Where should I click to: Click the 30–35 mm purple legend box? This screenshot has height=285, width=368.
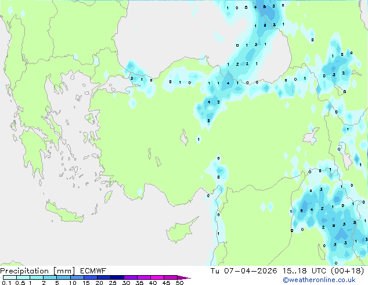(x=130, y=277)
